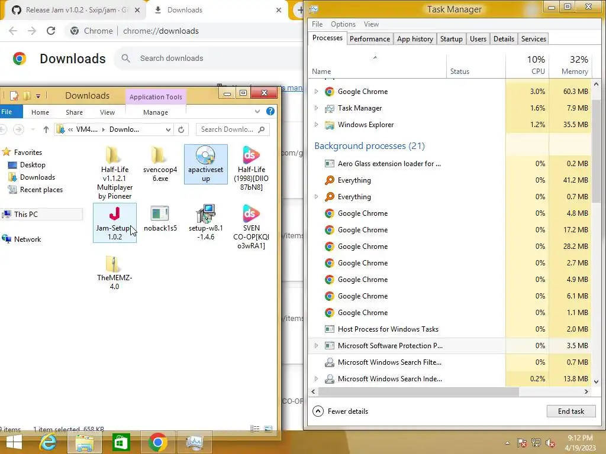
Task: Open the Services tab
Action: click(x=533, y=39)
